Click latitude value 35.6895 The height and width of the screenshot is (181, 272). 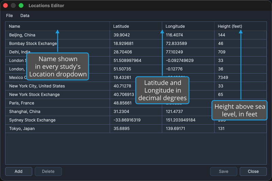pos(121,128)
